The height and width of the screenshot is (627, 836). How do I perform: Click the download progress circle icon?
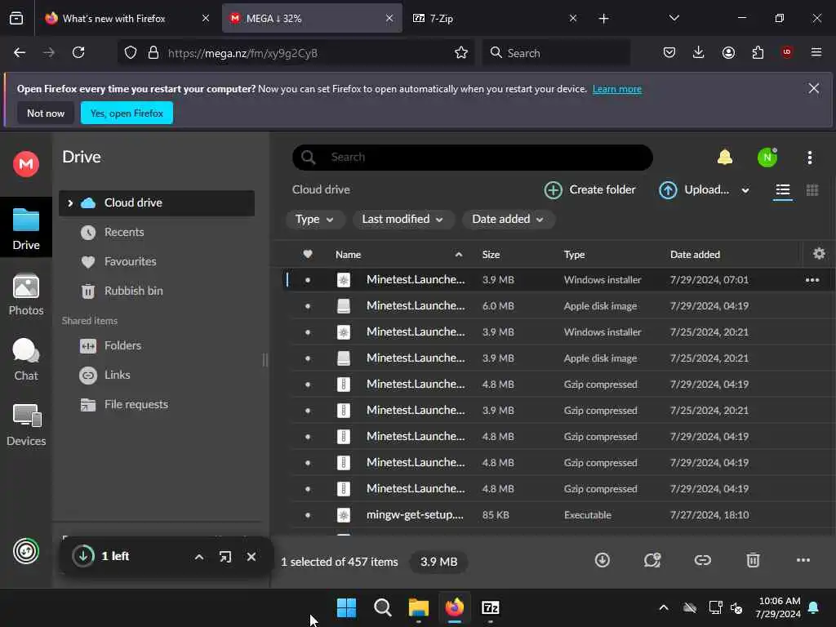coord(83,556)
